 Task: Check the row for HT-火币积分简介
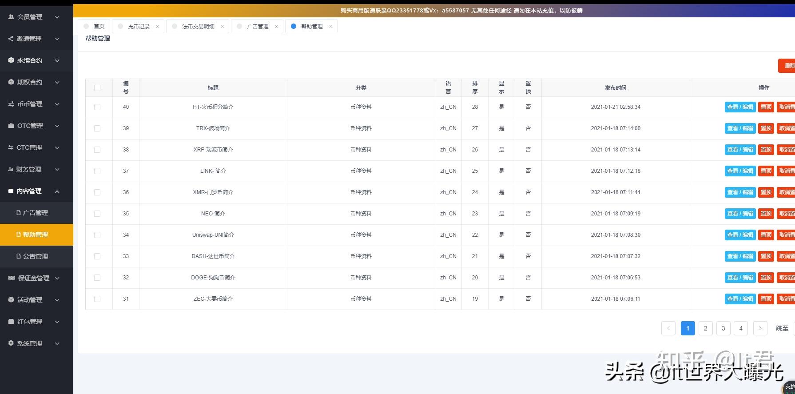coord(97,107)
